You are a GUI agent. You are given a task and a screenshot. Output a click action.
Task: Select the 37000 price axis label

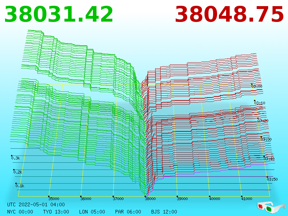(x=118, y=199)
